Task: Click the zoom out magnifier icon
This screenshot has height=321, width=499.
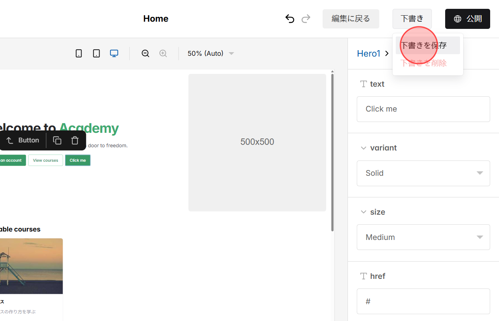Action: coord(145,53)
